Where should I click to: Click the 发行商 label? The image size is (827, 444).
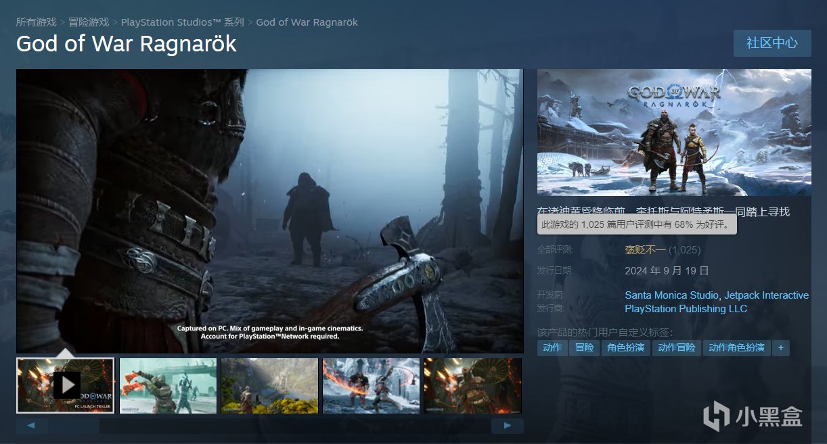(551, 309)
